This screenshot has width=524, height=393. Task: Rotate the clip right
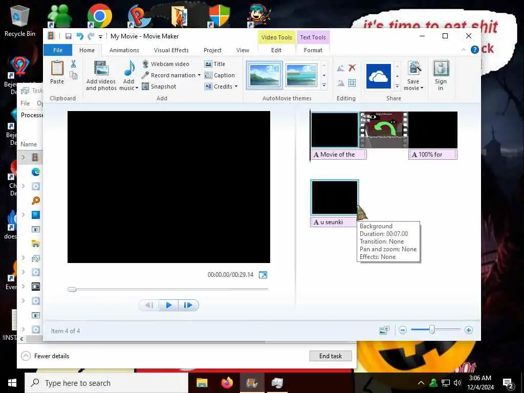pos(340,83)
